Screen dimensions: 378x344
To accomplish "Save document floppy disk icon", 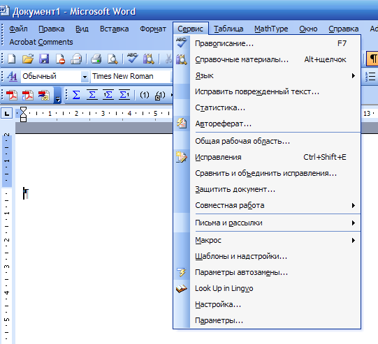I will (44, 59).
